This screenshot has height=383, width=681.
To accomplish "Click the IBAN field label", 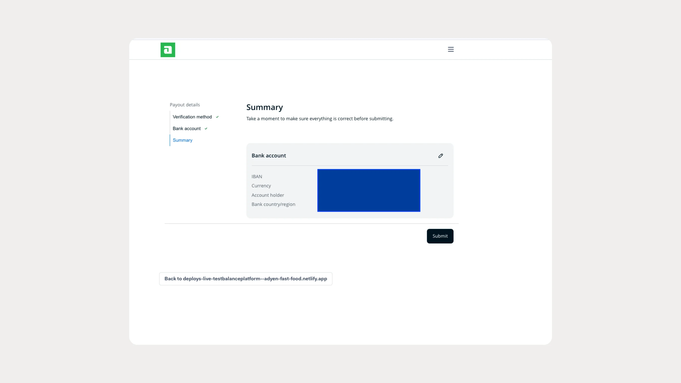I will click(257, 176).
